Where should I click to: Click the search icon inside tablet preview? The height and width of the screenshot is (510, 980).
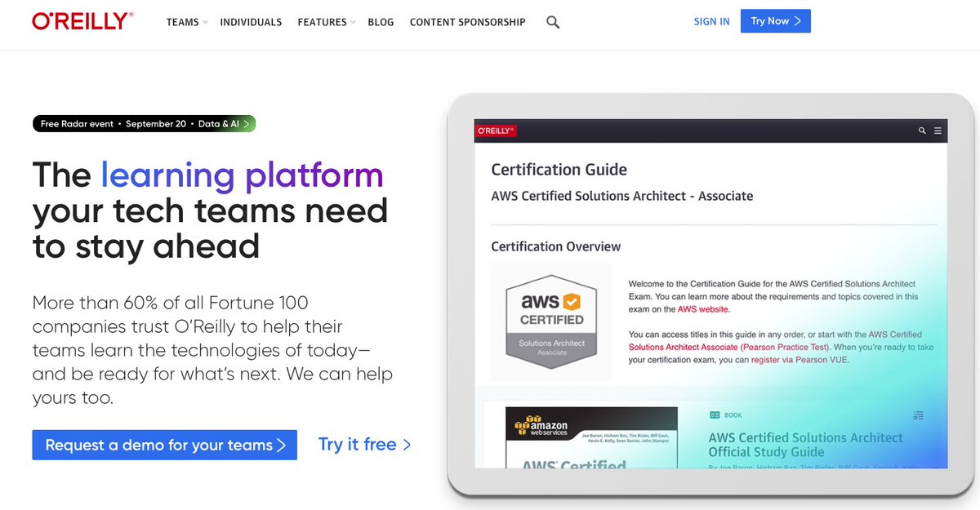(x=922, y=131)
